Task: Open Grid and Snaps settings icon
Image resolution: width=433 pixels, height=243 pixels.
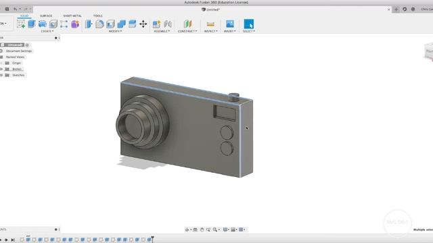Action: pos(233,230)
